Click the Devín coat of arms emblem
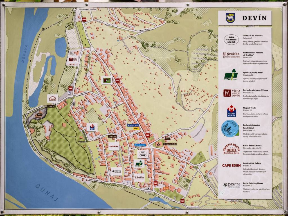Screen dimensions: 288x216 pos(230,18)
